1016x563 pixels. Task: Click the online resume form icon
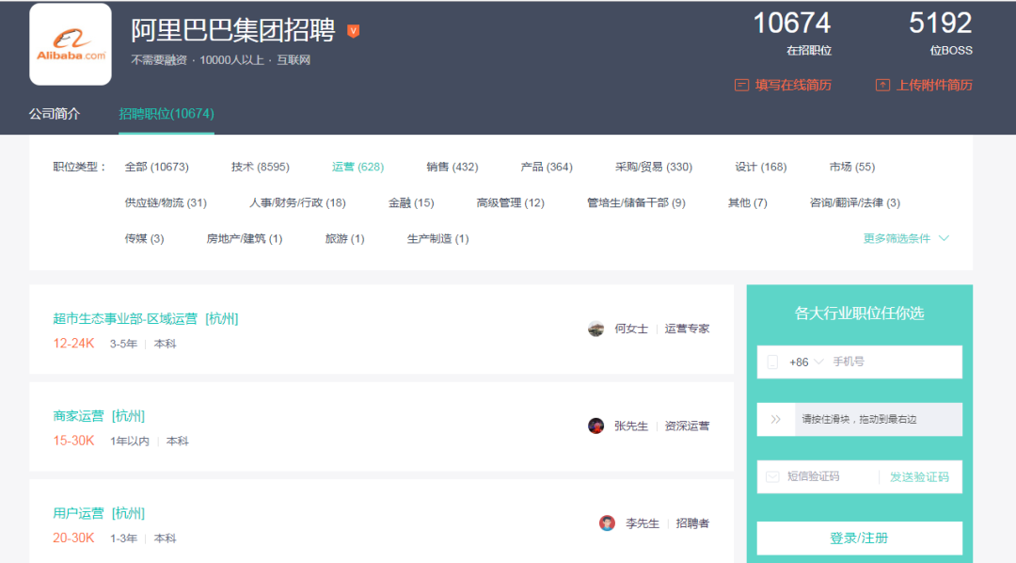pos(741,85)
